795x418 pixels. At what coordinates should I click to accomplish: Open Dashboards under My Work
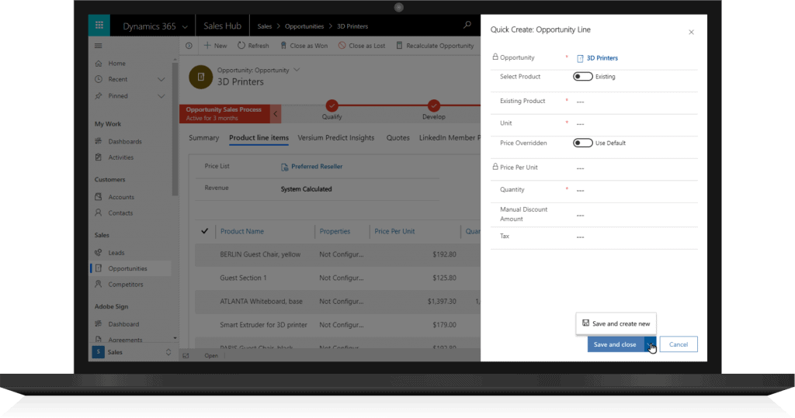125,141
